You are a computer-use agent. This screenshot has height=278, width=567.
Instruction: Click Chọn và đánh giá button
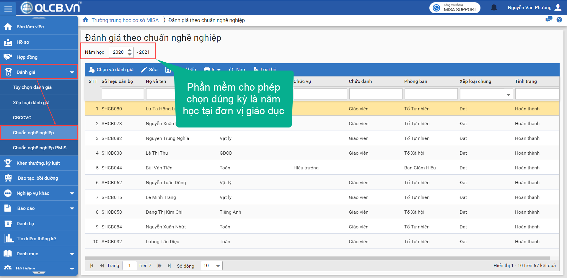(111, 70)
